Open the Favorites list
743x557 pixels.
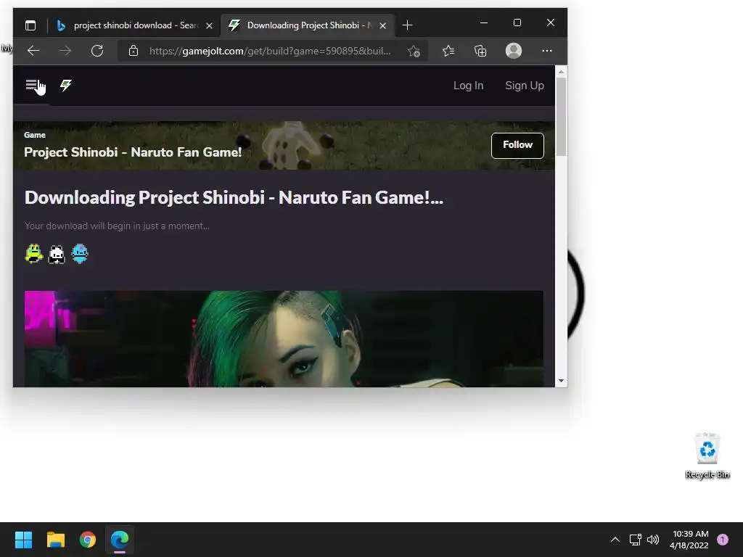click(448, 51)
